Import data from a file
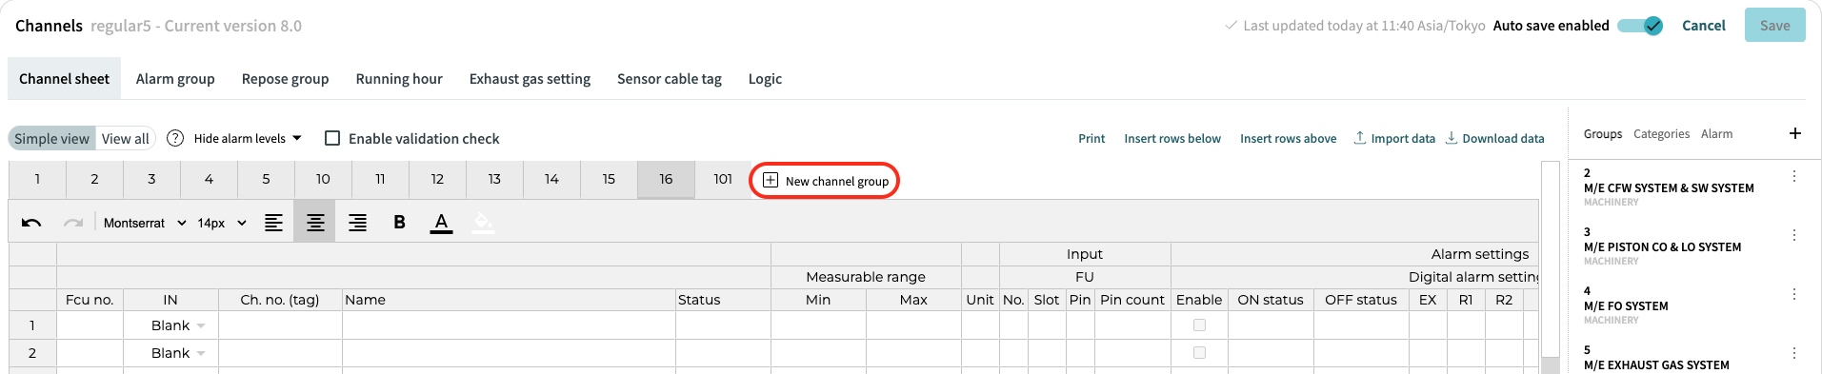This screenshot has height=374, width=1822. [1394, 138]
